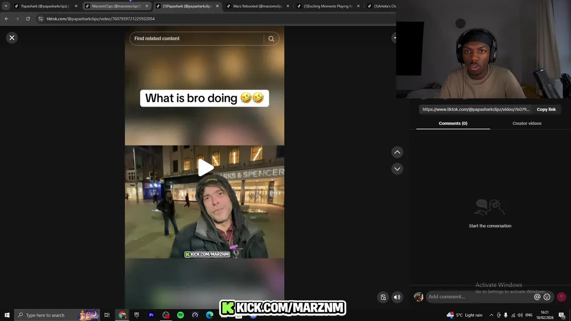Go to next video with down arrow
This screenshot has height=321, width=571.
[x=397, y=169]
